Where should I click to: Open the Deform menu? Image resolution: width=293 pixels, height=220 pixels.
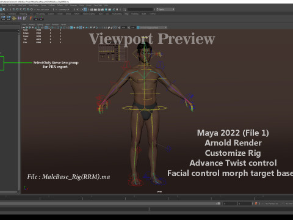pyautogui.click(x=60, y=5)
